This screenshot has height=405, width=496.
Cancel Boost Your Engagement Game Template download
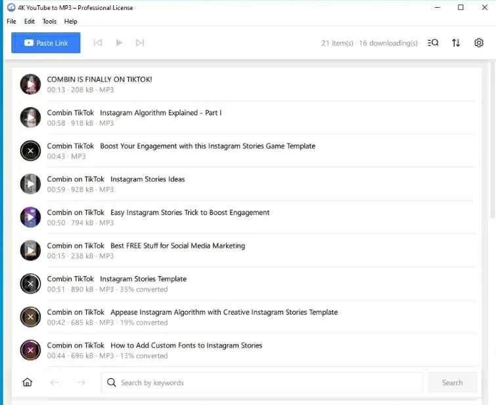(x=30, y=151)
